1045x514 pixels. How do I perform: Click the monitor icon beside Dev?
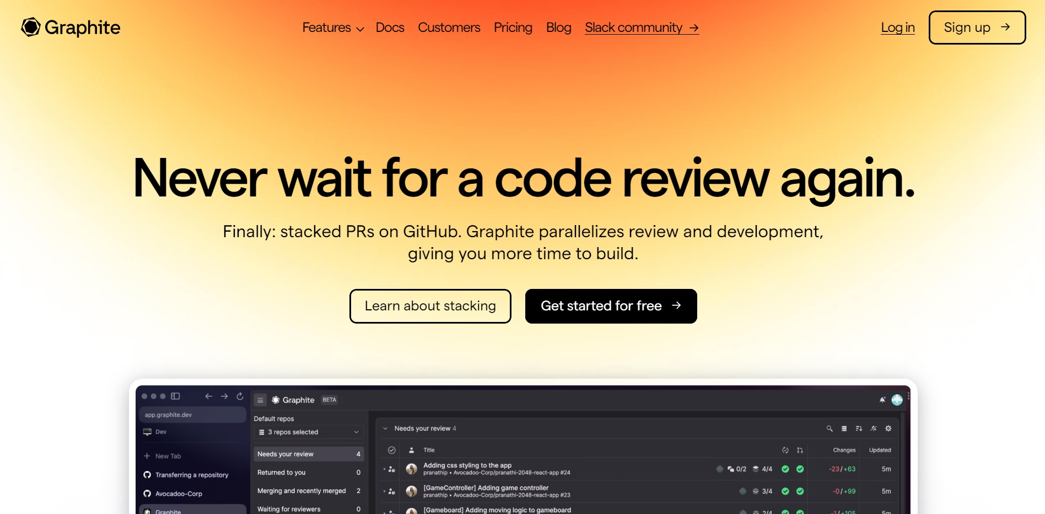pyautogui.click(x=147, y=432)
